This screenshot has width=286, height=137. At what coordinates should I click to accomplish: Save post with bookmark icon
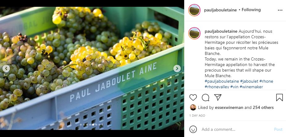click(x=279, y=98)
